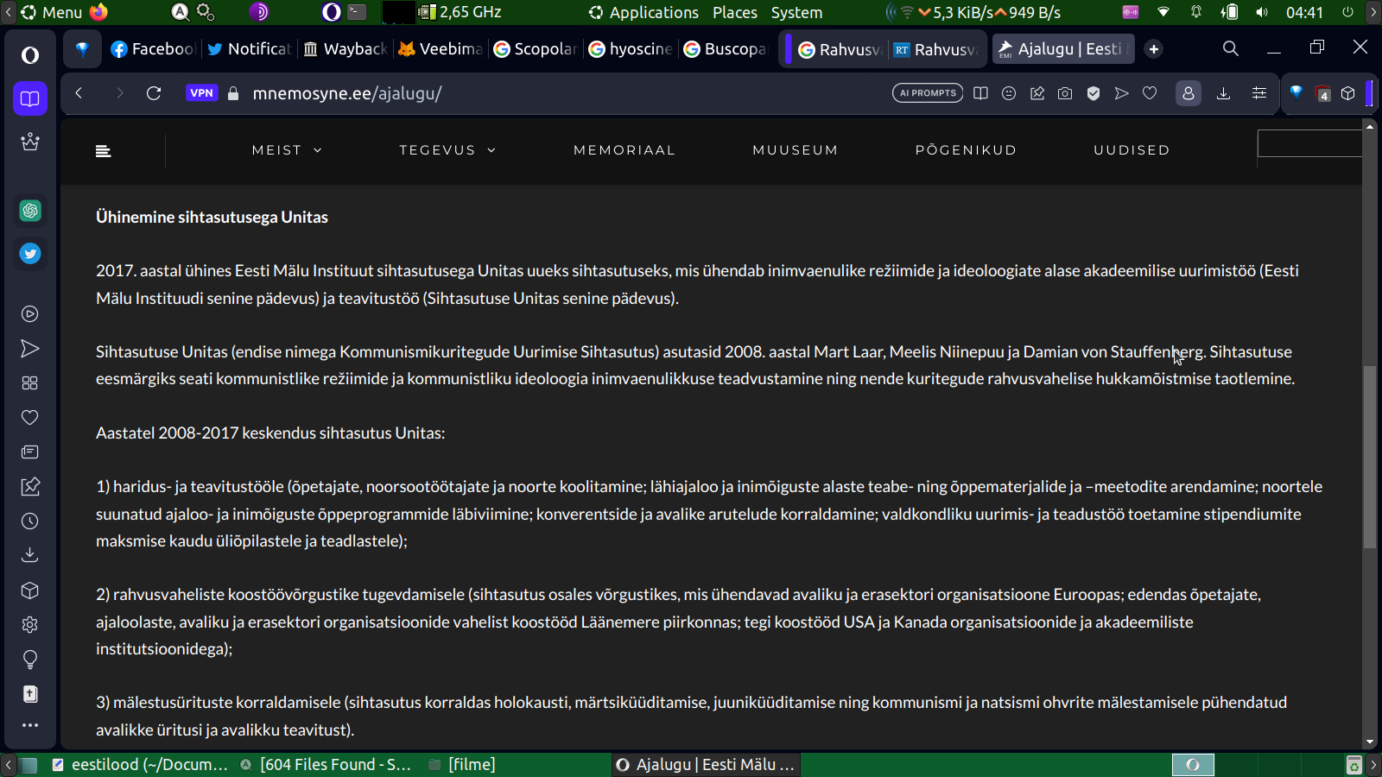Switch to the Facebook tab
The image size is (1382, 777).
(153, 49)
